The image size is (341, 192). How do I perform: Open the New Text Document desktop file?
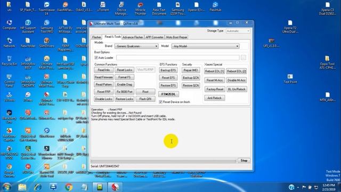click(x=159, y=8)
